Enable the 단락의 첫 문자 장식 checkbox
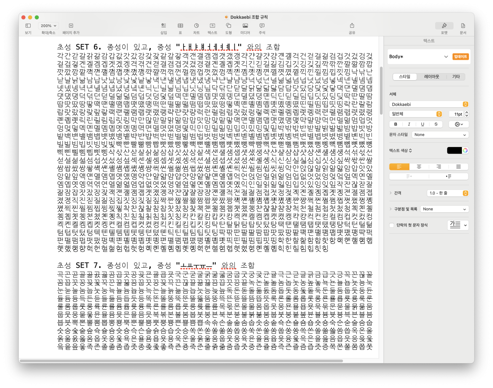 pyautogui.click(x=392, y=225)
